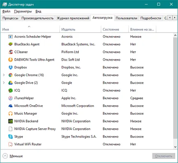Screen dimensions: 178x163
Task: Click the Microsoft OneDrive cloud icon
Action: click(10, 106)
